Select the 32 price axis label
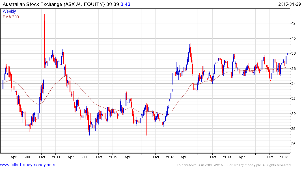304x169 pixels. point(294,99)
